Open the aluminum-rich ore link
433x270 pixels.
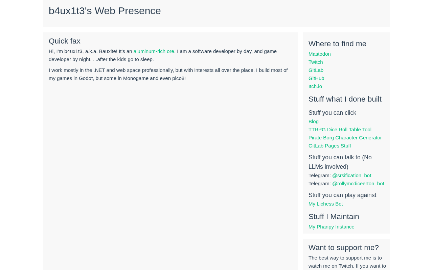coord(154,51)
